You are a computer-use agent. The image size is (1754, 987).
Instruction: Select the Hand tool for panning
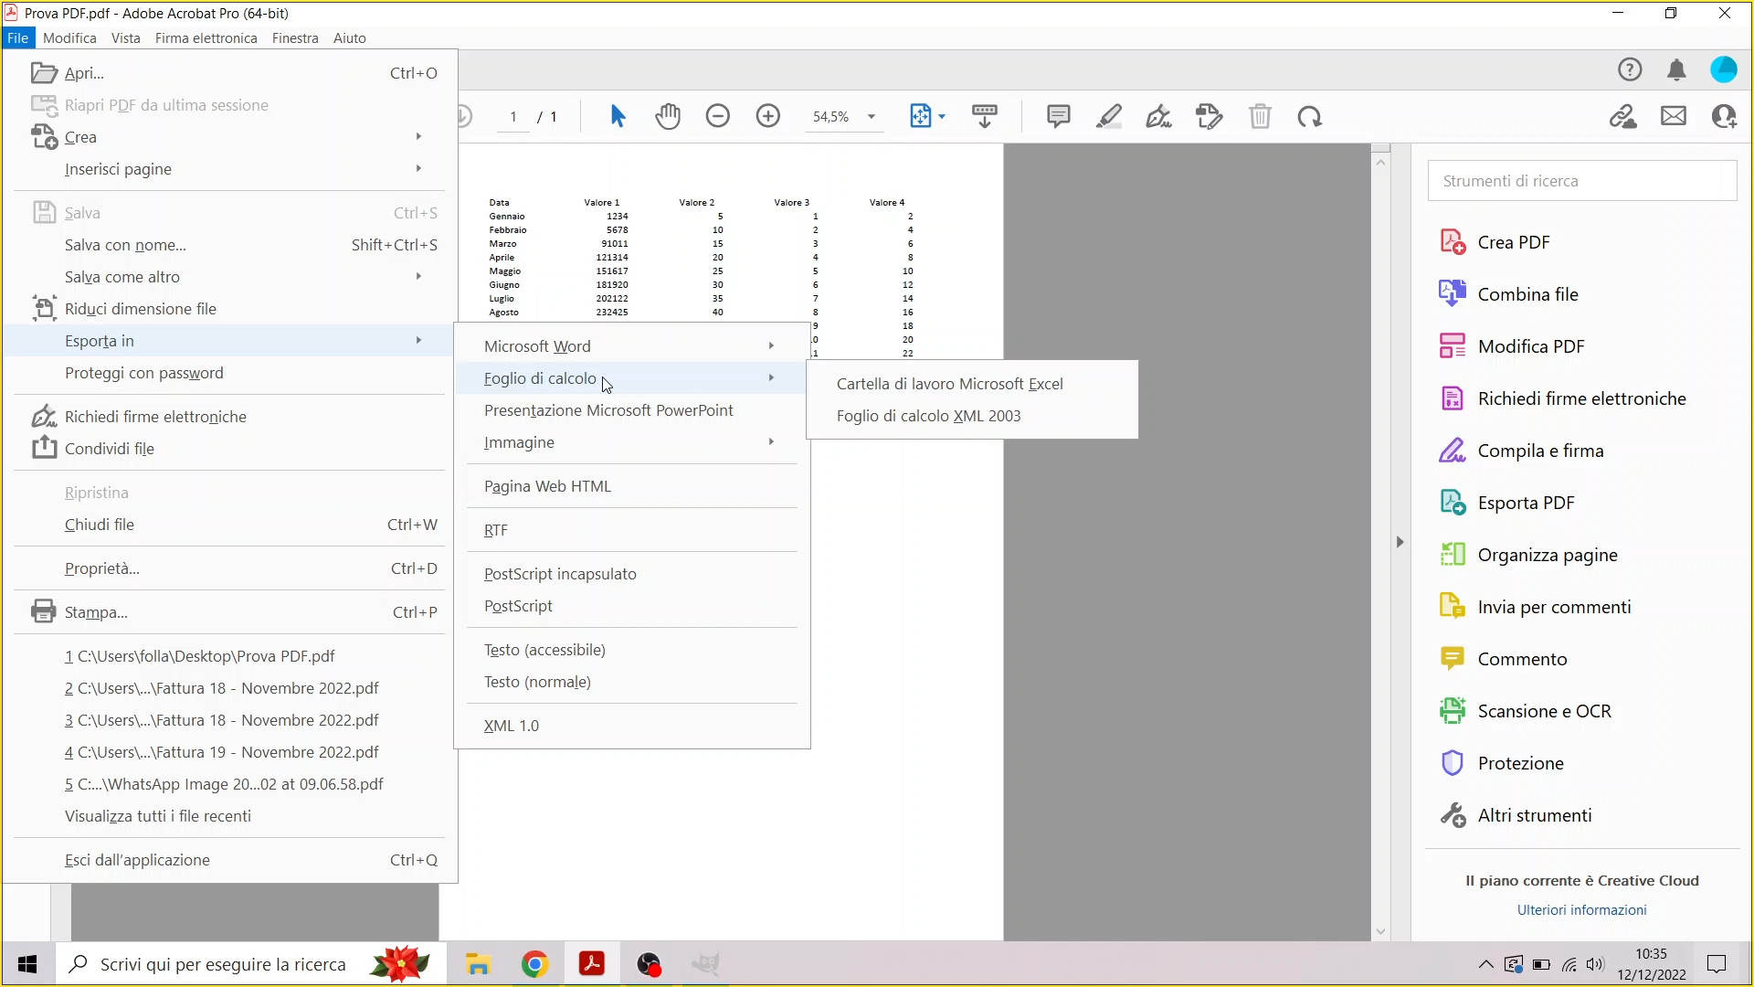click(669, 116)
